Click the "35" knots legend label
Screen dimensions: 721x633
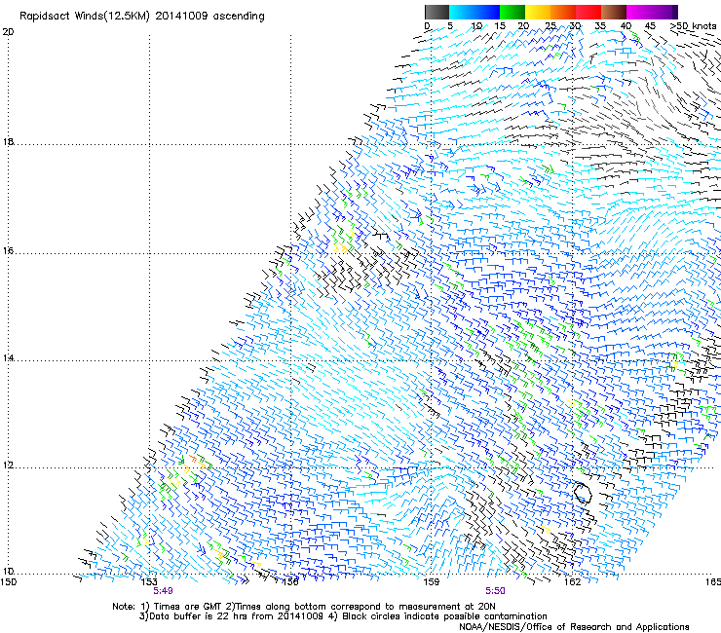(x=600, y=26)
